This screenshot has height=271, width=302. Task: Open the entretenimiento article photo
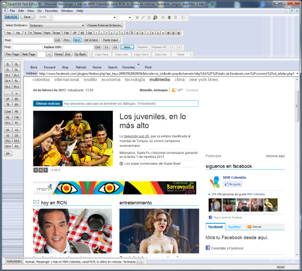(x=159, y=231)
